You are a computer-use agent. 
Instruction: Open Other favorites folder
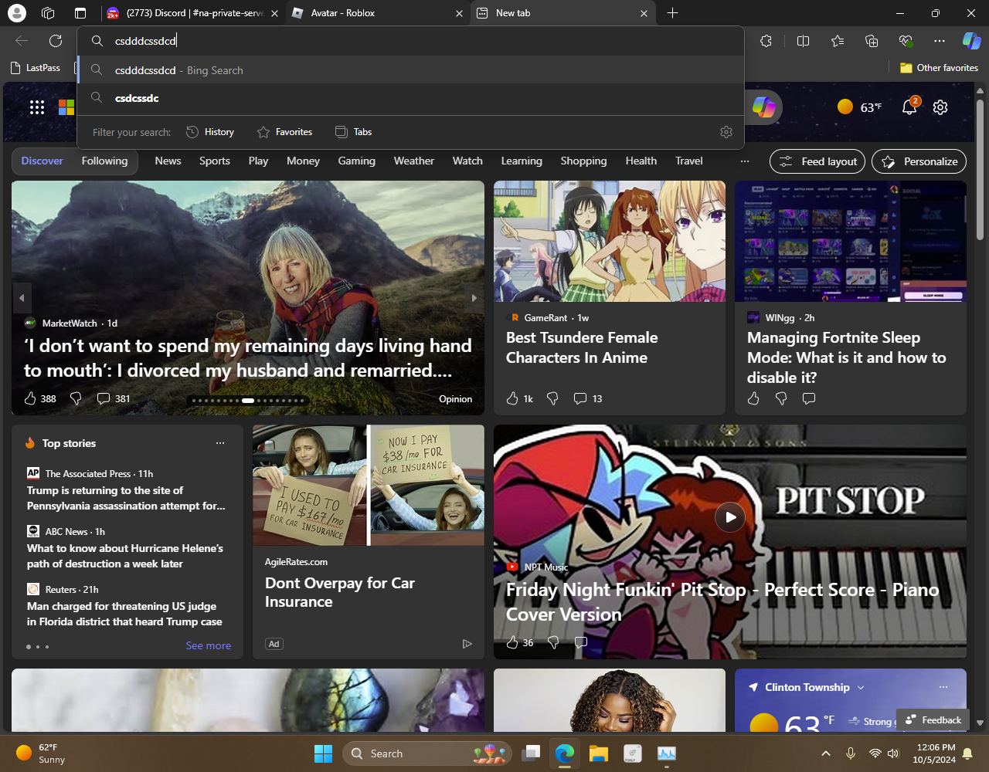[x=939, y=68]
